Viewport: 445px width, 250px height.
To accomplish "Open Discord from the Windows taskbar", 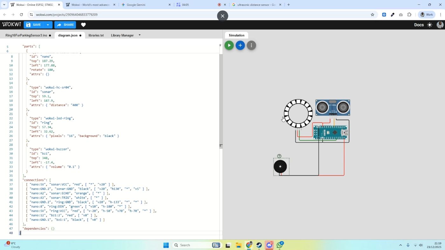I will click(x=270, y=245).
